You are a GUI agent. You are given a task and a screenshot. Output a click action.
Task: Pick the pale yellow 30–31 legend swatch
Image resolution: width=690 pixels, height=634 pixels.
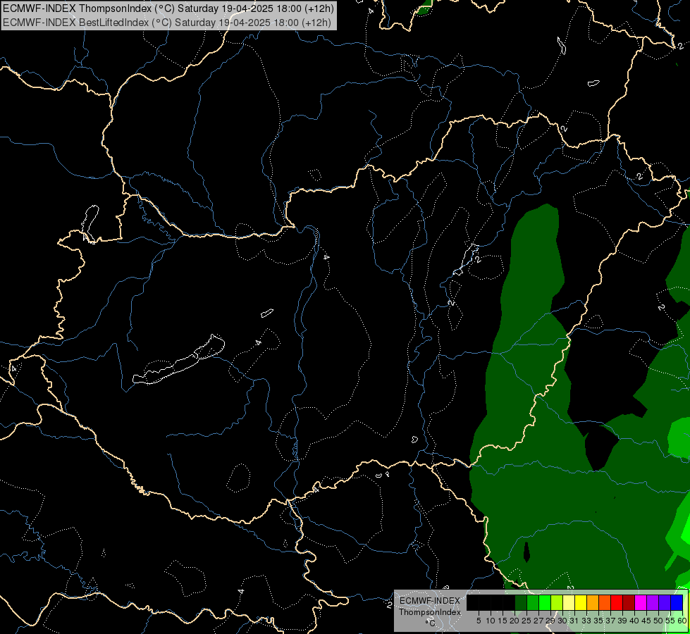[x=569, y=602]
